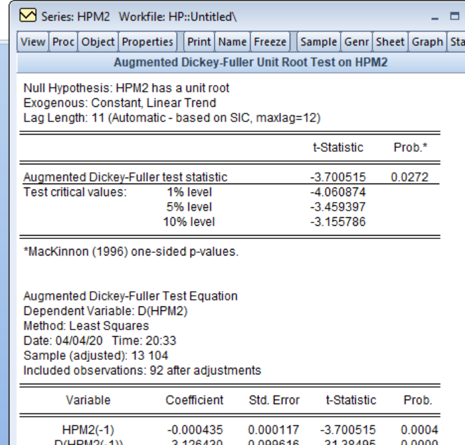Click the 'Std. Error' column header
The image size is (465, 445).
click(274, 400)
